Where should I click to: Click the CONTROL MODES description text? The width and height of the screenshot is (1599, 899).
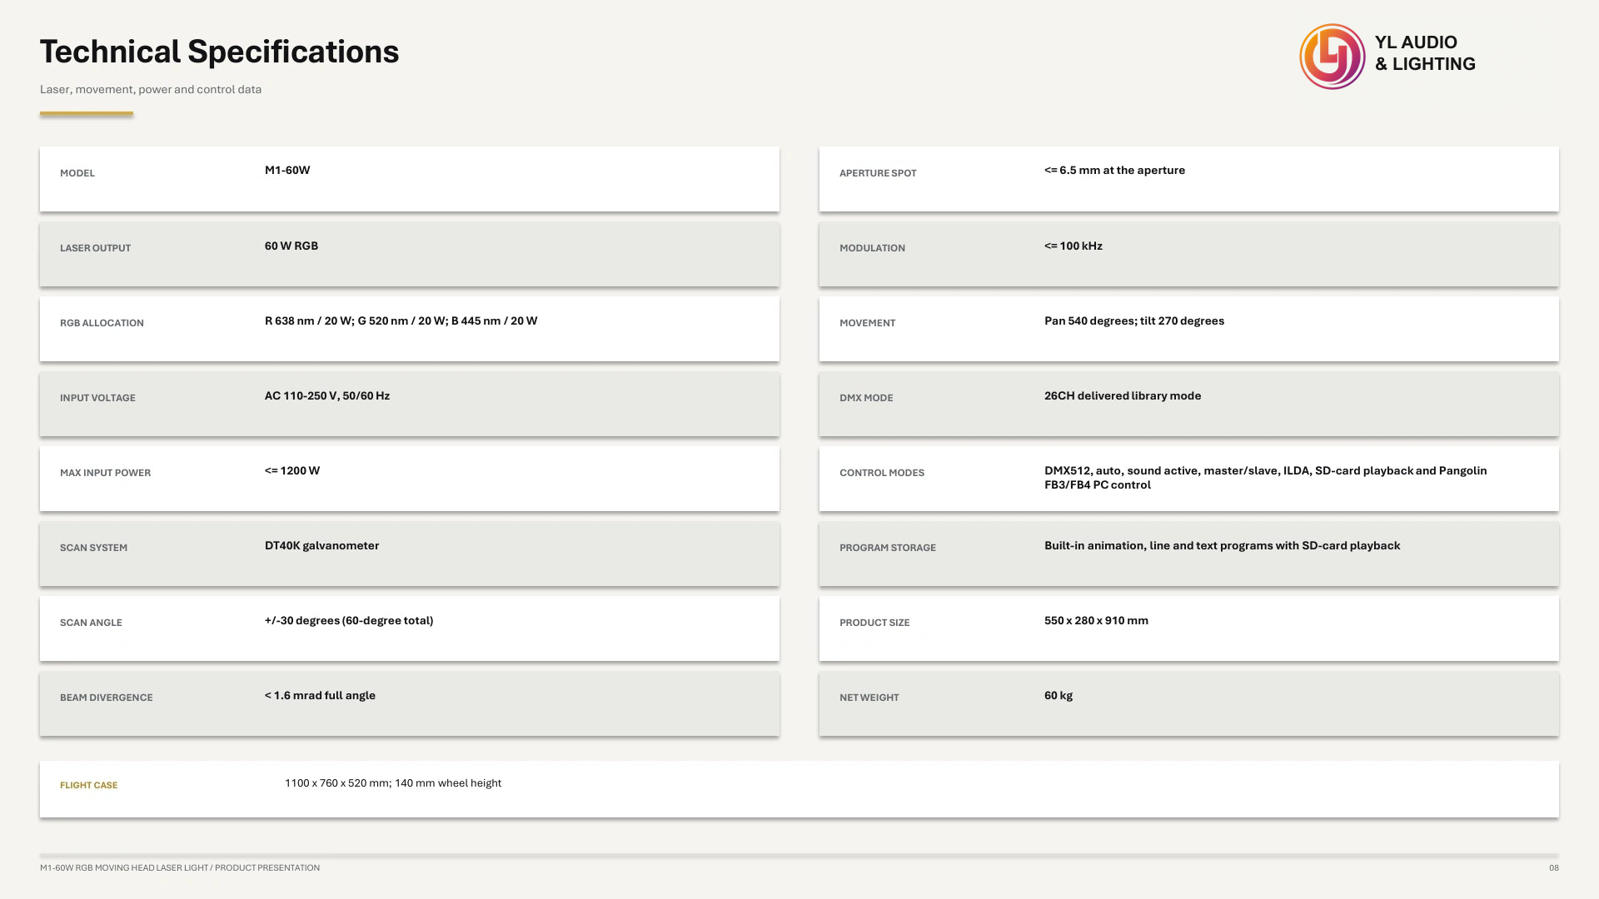1266,478
